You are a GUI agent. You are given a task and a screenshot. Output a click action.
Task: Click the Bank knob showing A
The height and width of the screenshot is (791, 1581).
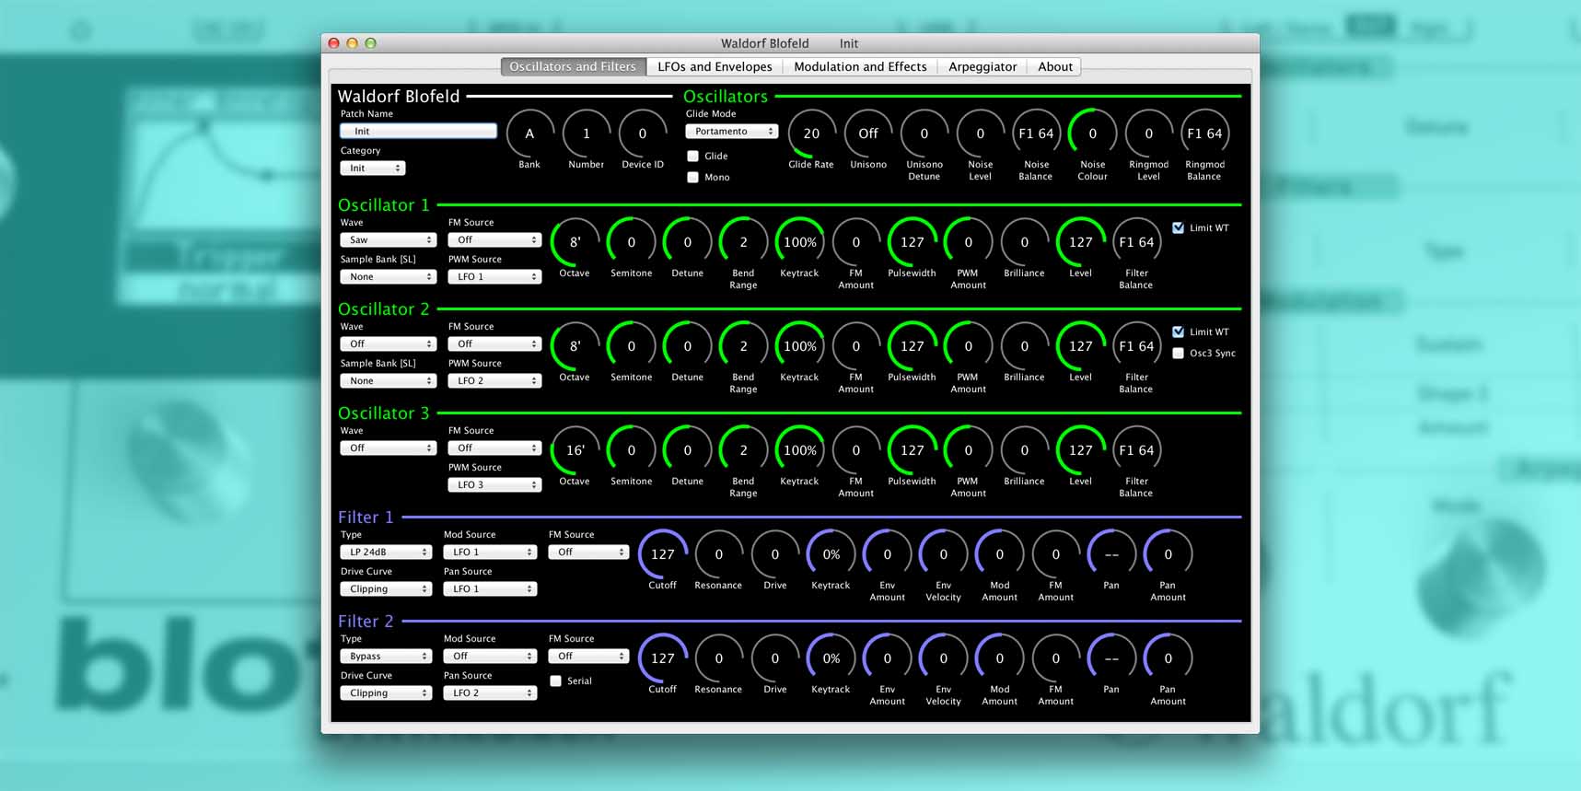[x=529, y=134]
